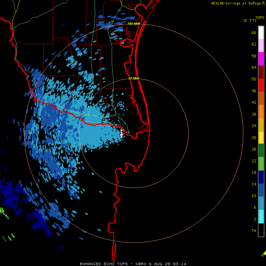This screenshot has height=266, width=266.
Task: Click the light pink 62 kft legend swatch
Action: point(261,45)
